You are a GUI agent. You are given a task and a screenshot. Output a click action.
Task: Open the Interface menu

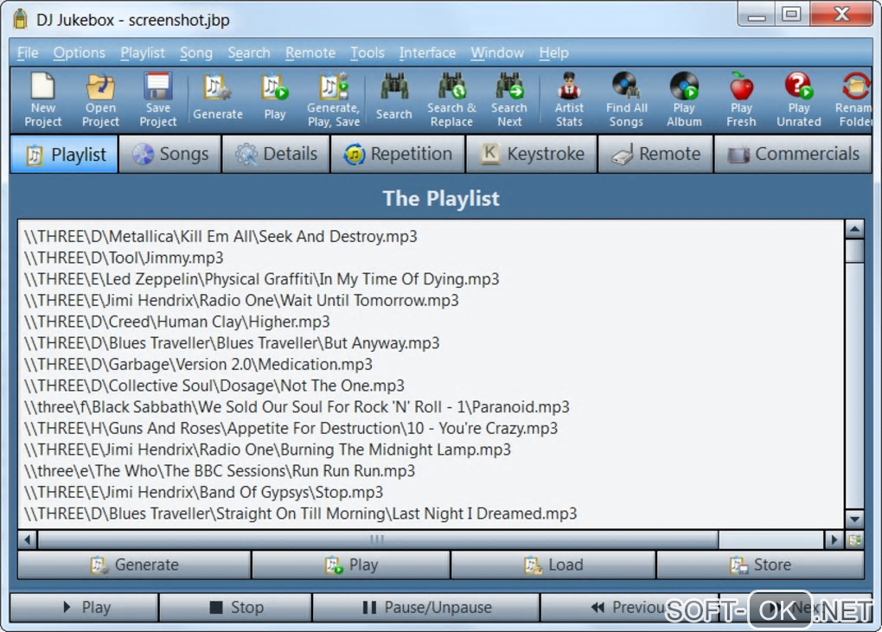pos(427,53)
